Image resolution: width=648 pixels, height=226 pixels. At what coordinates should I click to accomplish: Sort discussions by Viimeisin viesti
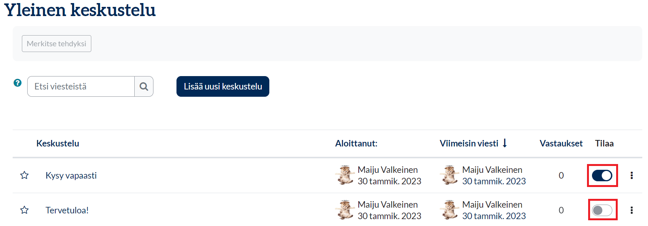point(469,143)
